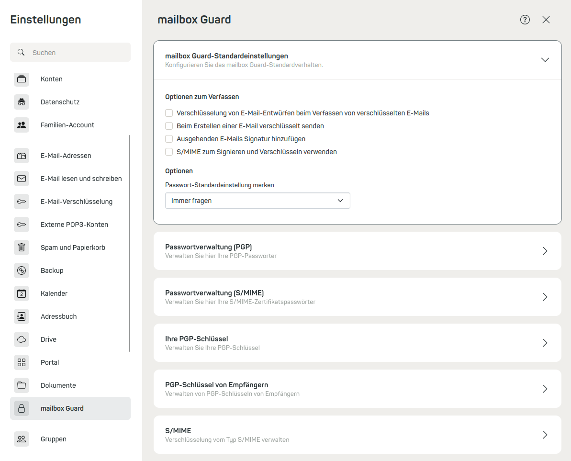Open the Gruppen settings entry
The width and height of the screenshot is (571, 461).
[x=70, y=439]
